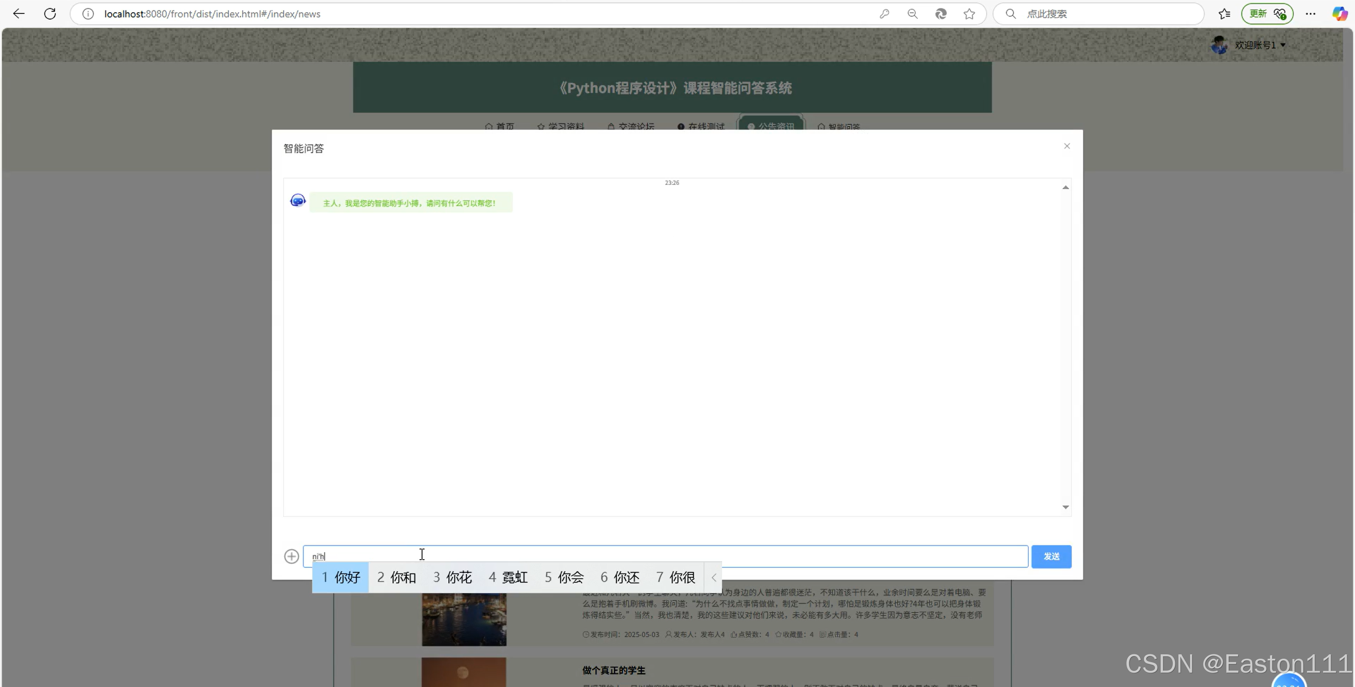Open browser settings three-dot menu
This screenshot has width=1355, height=687.
1310,13
